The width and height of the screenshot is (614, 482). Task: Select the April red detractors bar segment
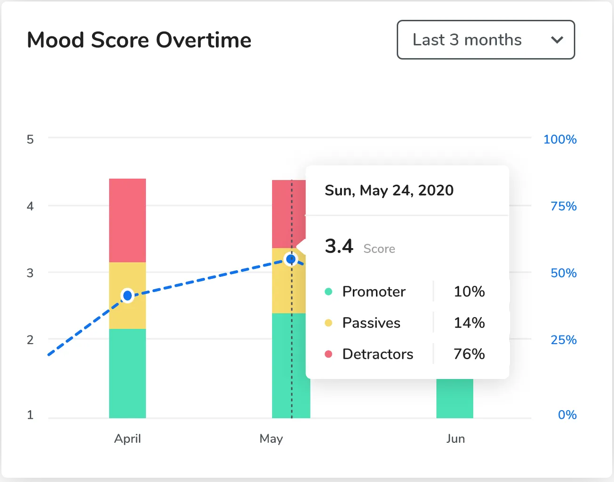[128, 220]
